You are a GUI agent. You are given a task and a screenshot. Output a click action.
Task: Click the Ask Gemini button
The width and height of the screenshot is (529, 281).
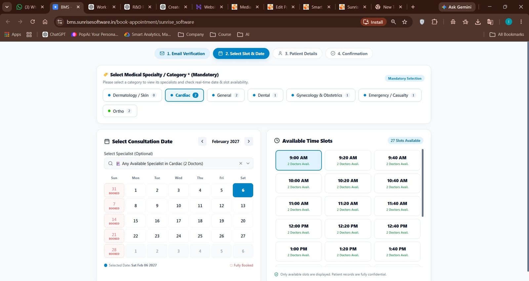457,7
